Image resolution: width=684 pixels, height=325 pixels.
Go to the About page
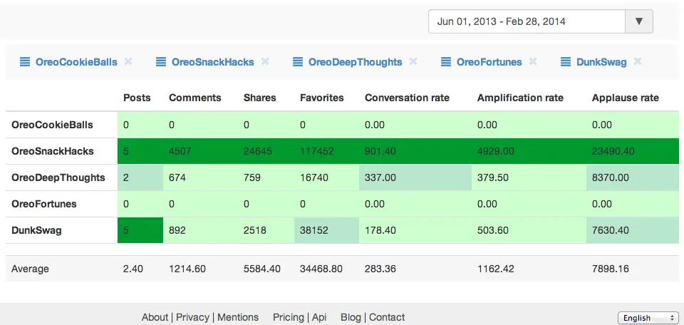tap(155, 317)
